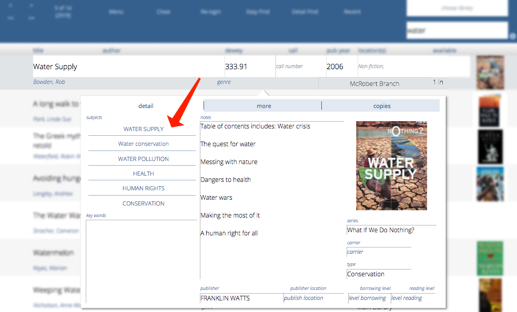Select the HUMAN RIGHTS subject
This screenshot has height=312, width=517.
pyautogui.click(x=144, y=188)
